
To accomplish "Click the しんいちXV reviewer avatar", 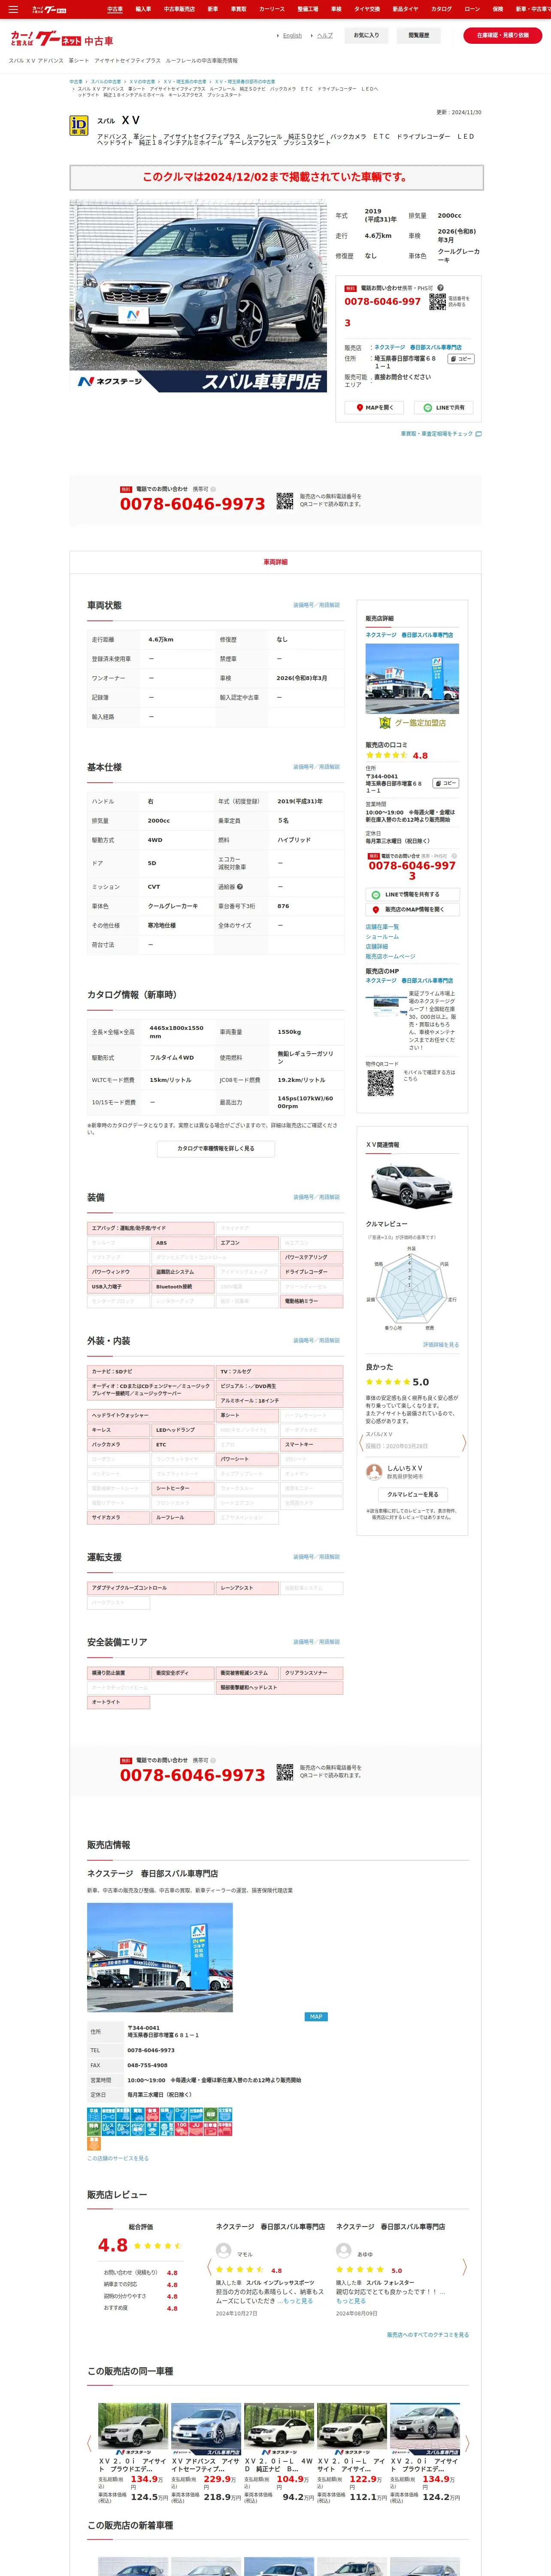I will coord(374,1472).
